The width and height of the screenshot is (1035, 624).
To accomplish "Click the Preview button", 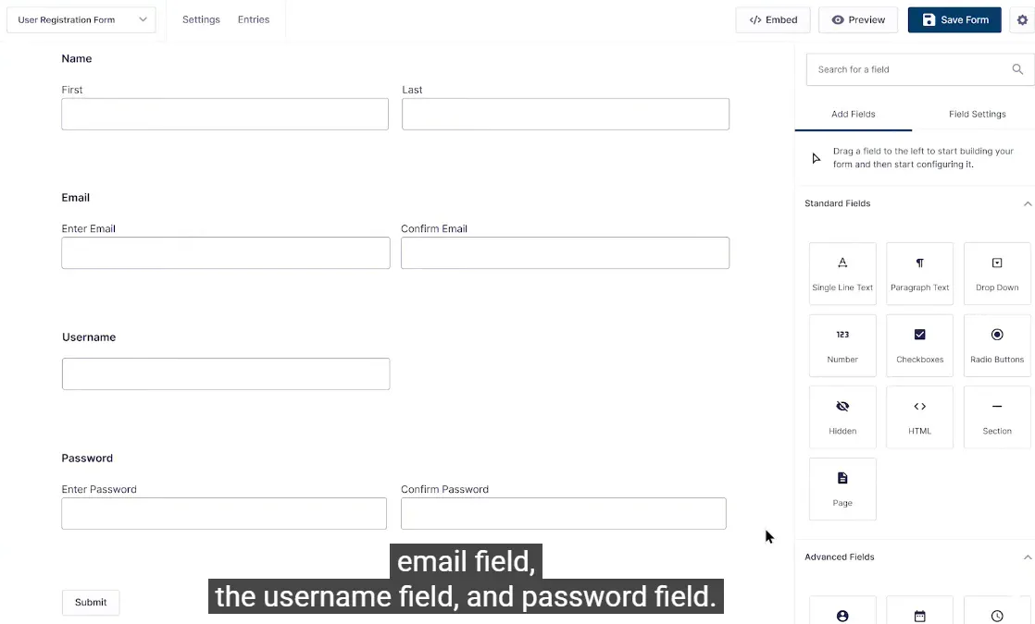I will [858, 20].
